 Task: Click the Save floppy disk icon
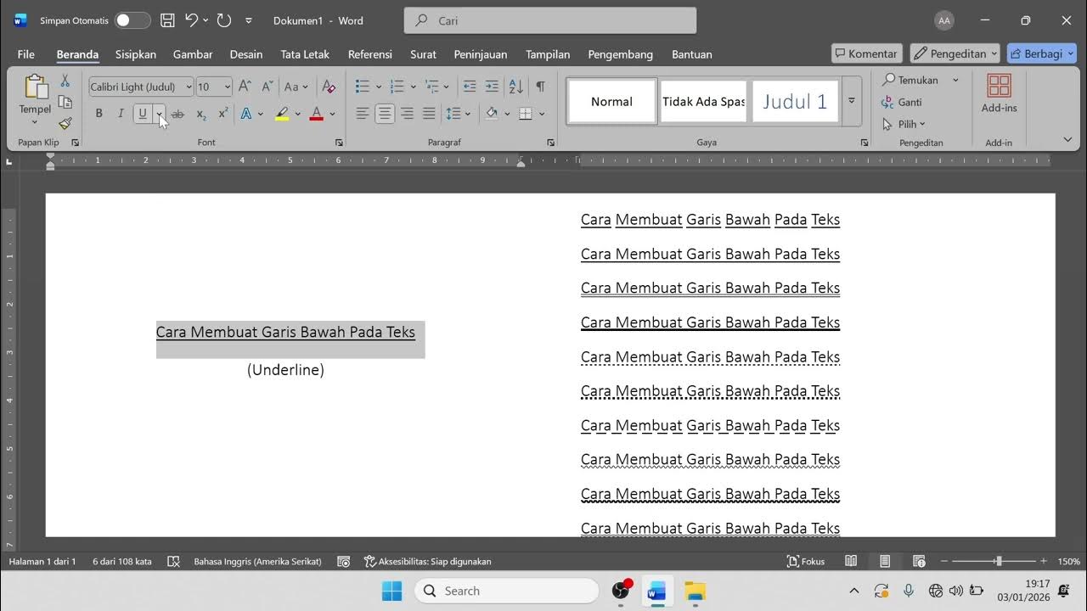168,20
